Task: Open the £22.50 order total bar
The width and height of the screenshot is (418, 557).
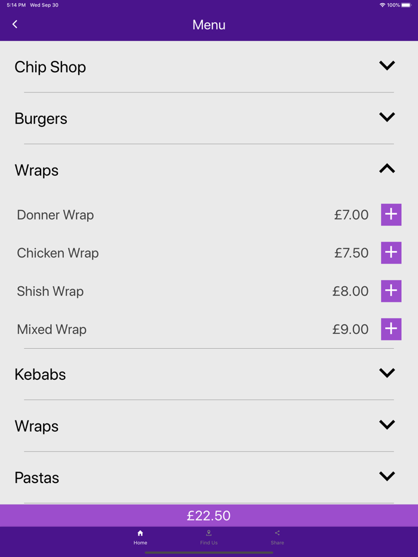Action: click(x=209, y=516)
